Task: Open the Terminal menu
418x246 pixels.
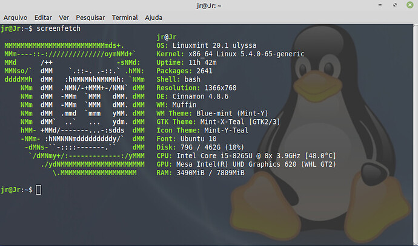Action: point(125,18)
